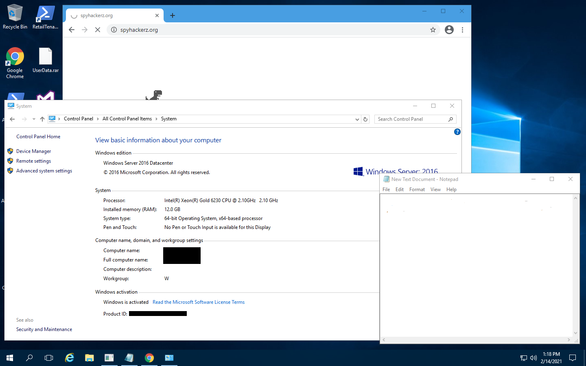Open Notepad's File menu
Screen dimensions: 586x366
pyautogui.click(x=386, y=190)
